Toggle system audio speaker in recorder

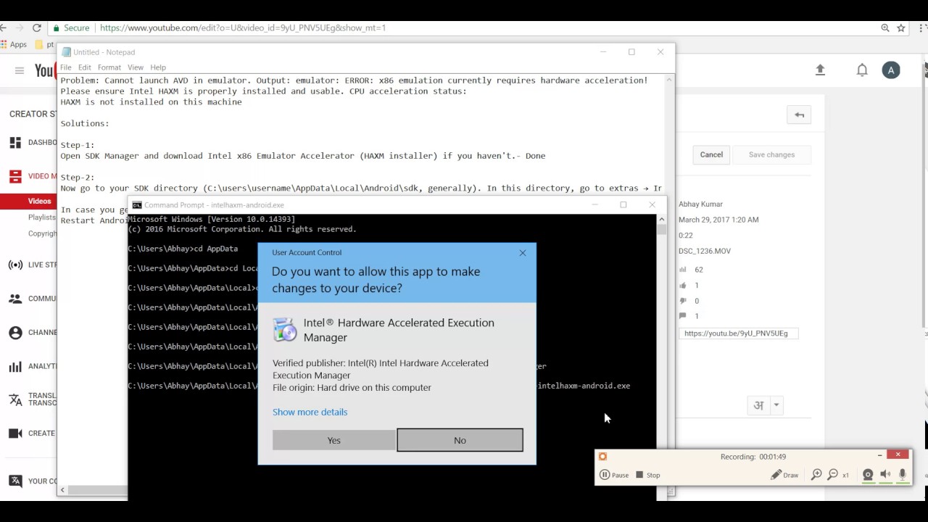pyautogui.click(x=885, y=475)
